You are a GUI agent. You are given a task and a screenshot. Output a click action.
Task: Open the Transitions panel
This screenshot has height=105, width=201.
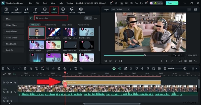pos(45,10)
